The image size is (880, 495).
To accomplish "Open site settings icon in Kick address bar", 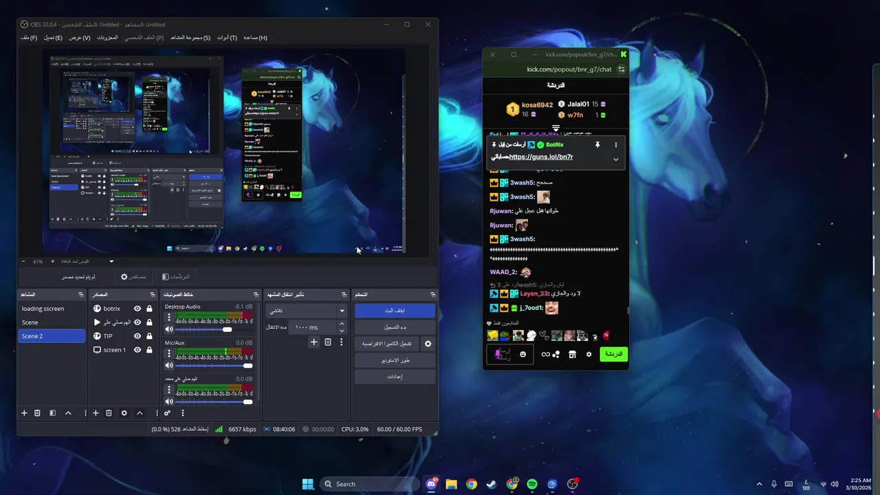I will coord(621,69).
